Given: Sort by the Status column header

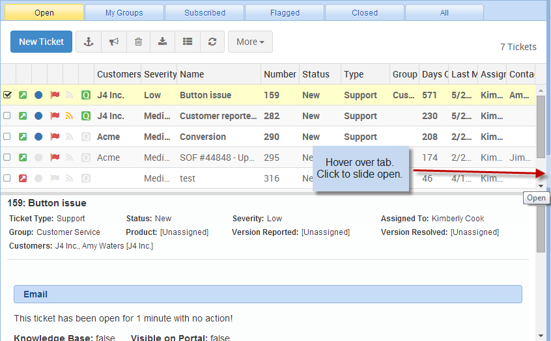Looking at the screenshot, I should pyautogui.click(x=320, y=74).
